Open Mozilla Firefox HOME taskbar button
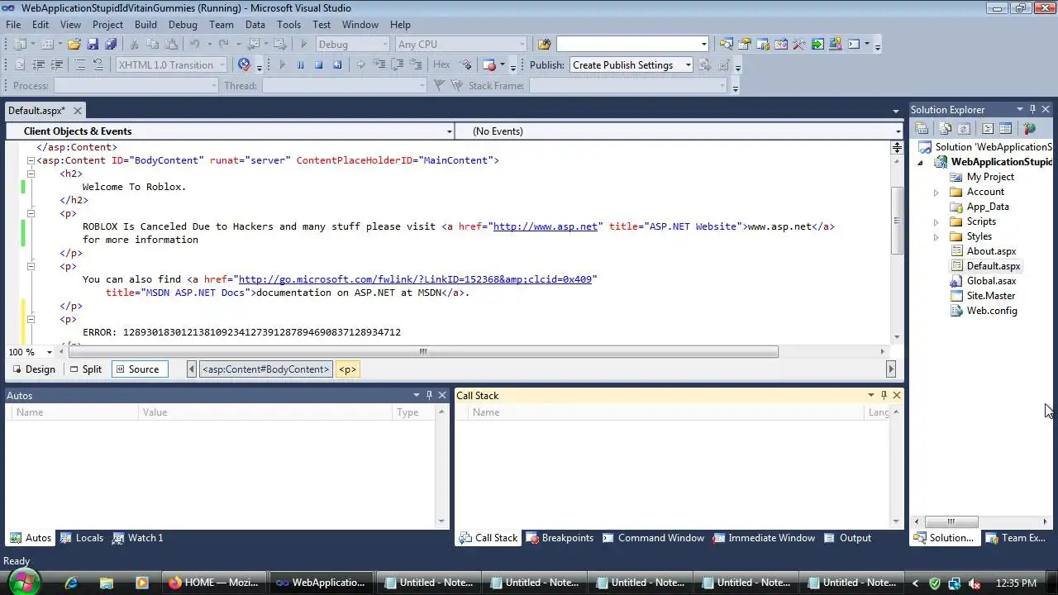1058x595 pixels. (214, 583)
